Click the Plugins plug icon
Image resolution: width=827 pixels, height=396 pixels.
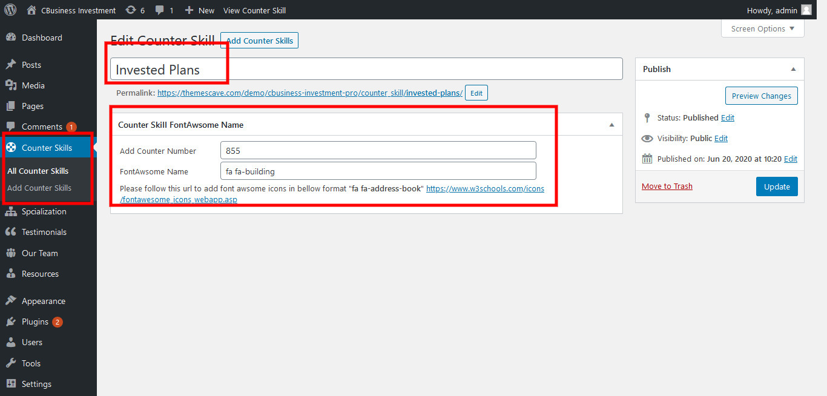11,322
